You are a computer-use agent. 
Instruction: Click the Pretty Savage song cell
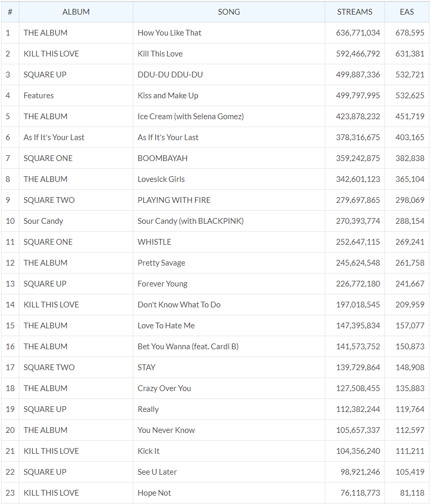(x=161, y=262)
